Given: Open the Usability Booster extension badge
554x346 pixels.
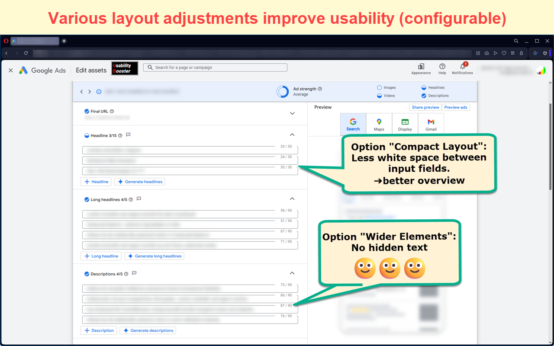Looking at the screenshot, I should (125, 68).
